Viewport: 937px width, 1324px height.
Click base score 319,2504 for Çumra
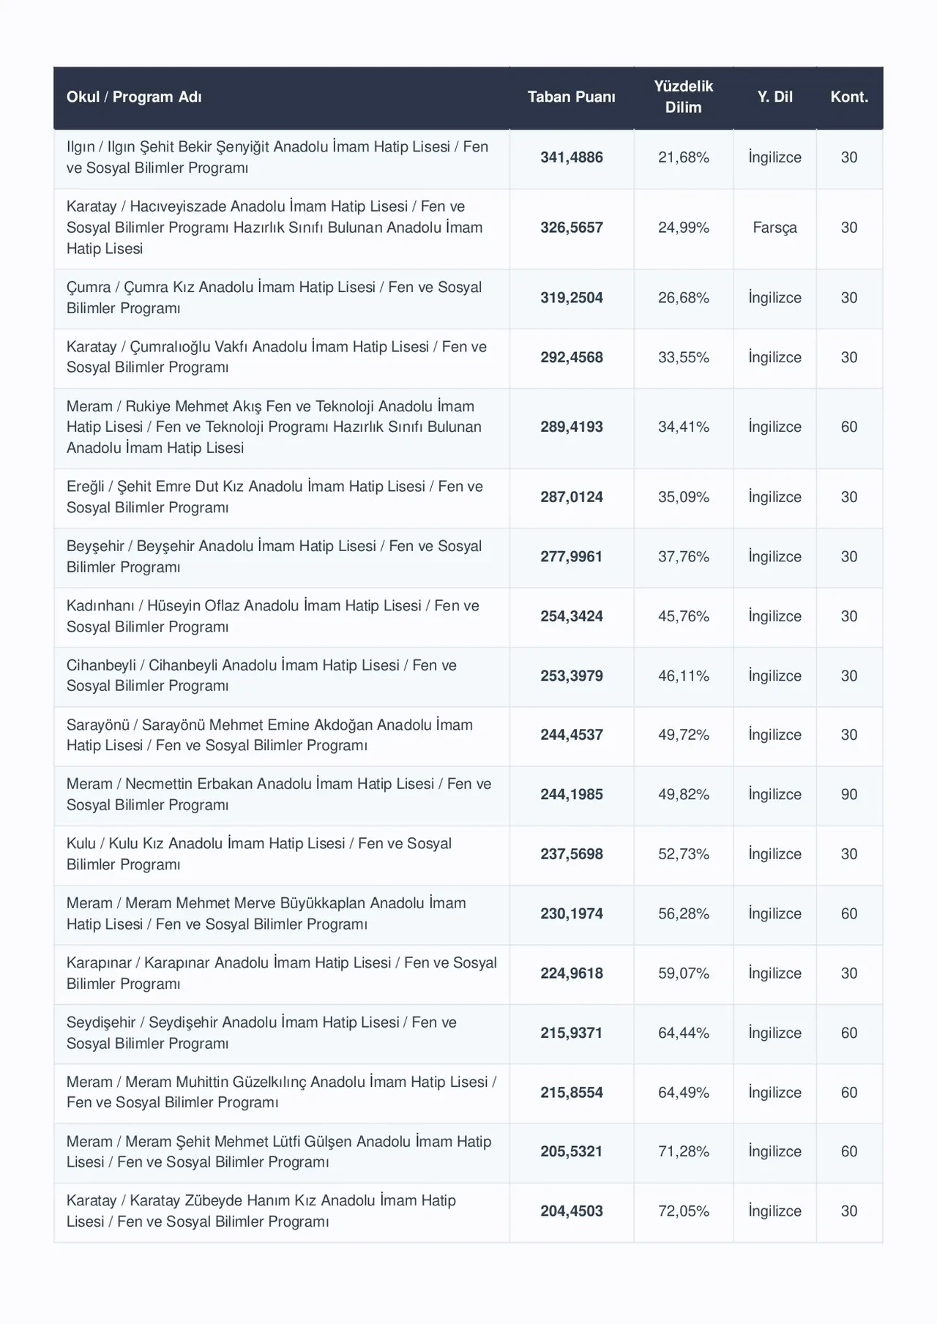572,298
